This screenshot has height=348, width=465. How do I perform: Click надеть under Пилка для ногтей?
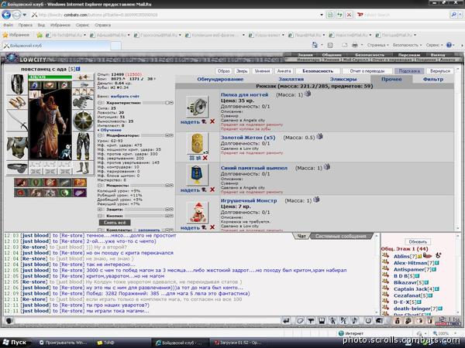tap(190, 122)
